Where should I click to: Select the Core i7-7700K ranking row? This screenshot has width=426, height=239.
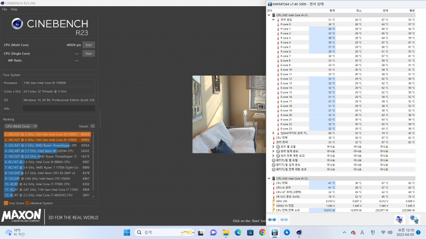pos(47,184)
